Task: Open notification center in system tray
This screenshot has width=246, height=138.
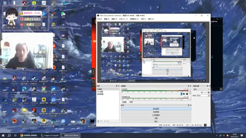Action: (x=242, y=135)
